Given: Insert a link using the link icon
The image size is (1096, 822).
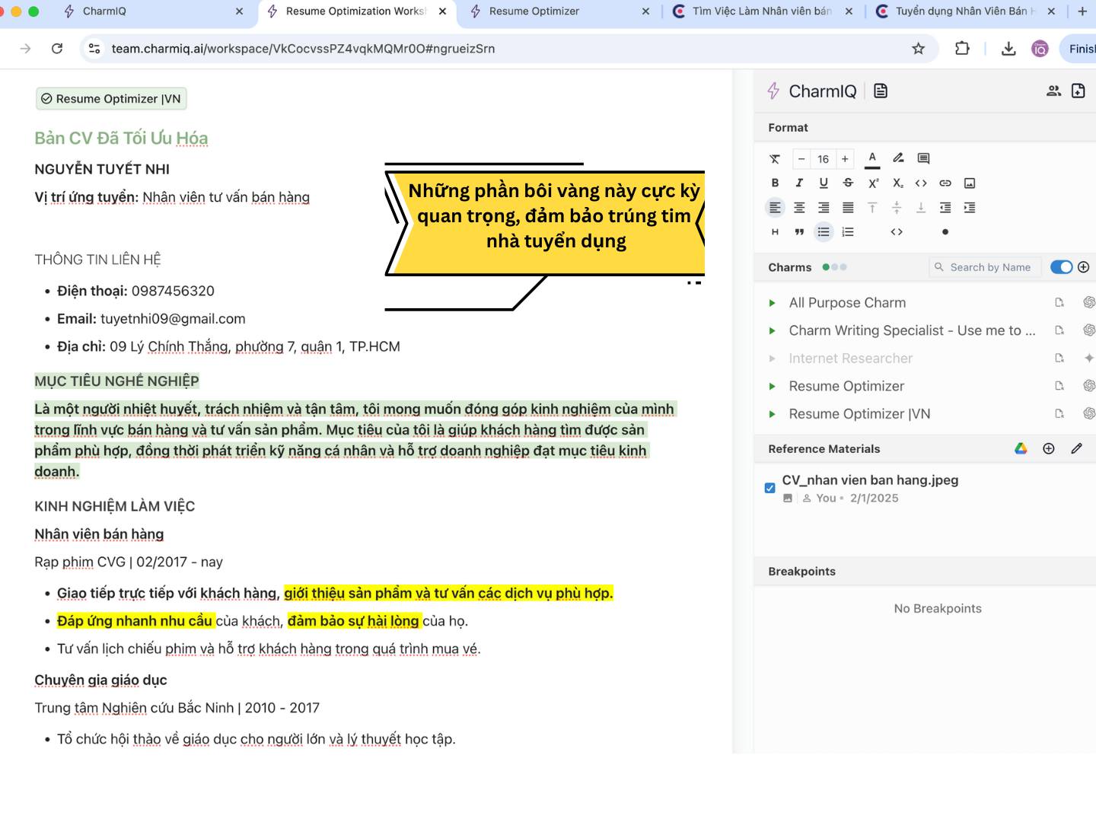Looking at the screenshot, I should point(945,183).
